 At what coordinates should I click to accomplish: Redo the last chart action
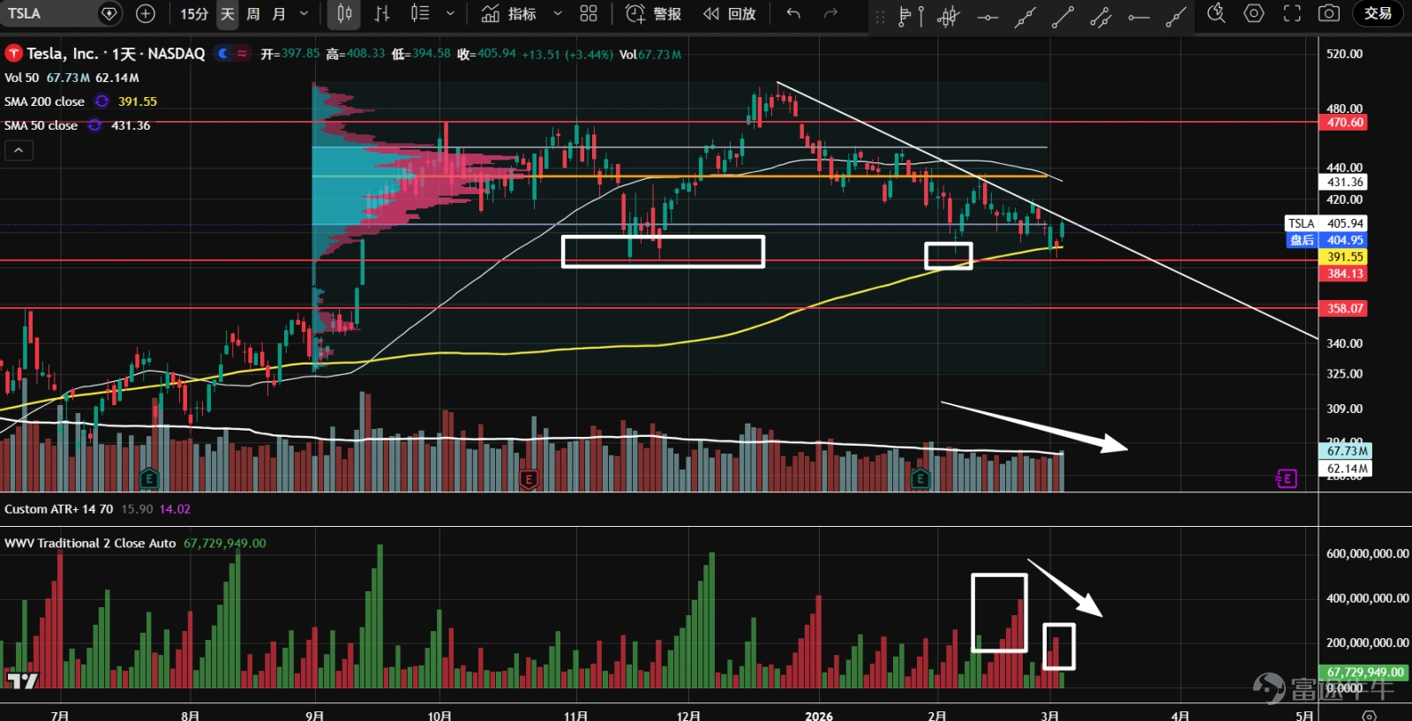(830, 14)
